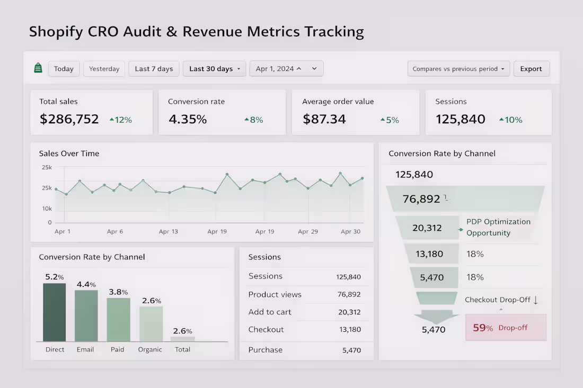Click the 20,312 funnel stage
The image size is (583, 388).
(427, 228)
